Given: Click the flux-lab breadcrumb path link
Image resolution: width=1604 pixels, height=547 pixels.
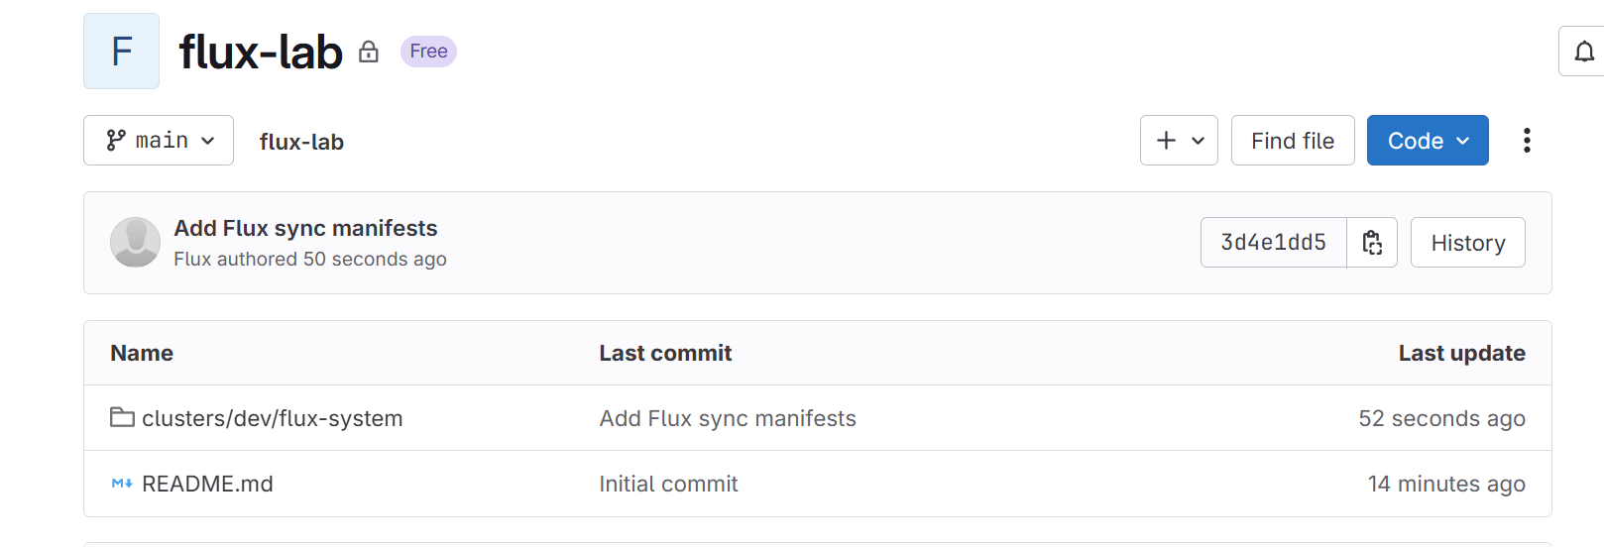Looking at the screenshot, I should click(x=301, y=142).
